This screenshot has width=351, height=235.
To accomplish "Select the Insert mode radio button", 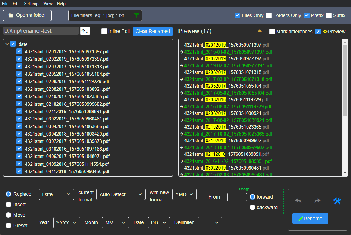I will pos(8,205).
